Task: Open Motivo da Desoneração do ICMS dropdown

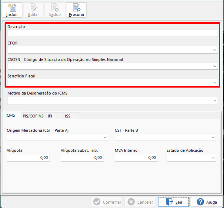Action: (112, 100)
